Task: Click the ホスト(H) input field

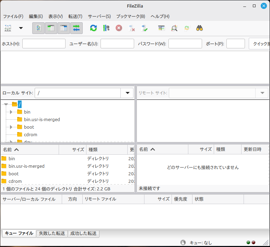Action: point(44,44)
